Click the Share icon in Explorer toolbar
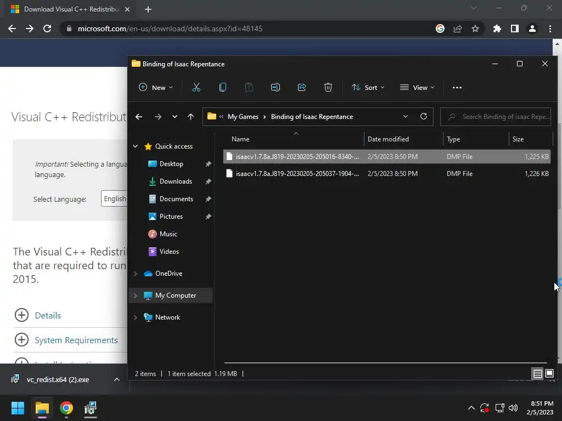This screenshot has height=421, width=562. 302,87
